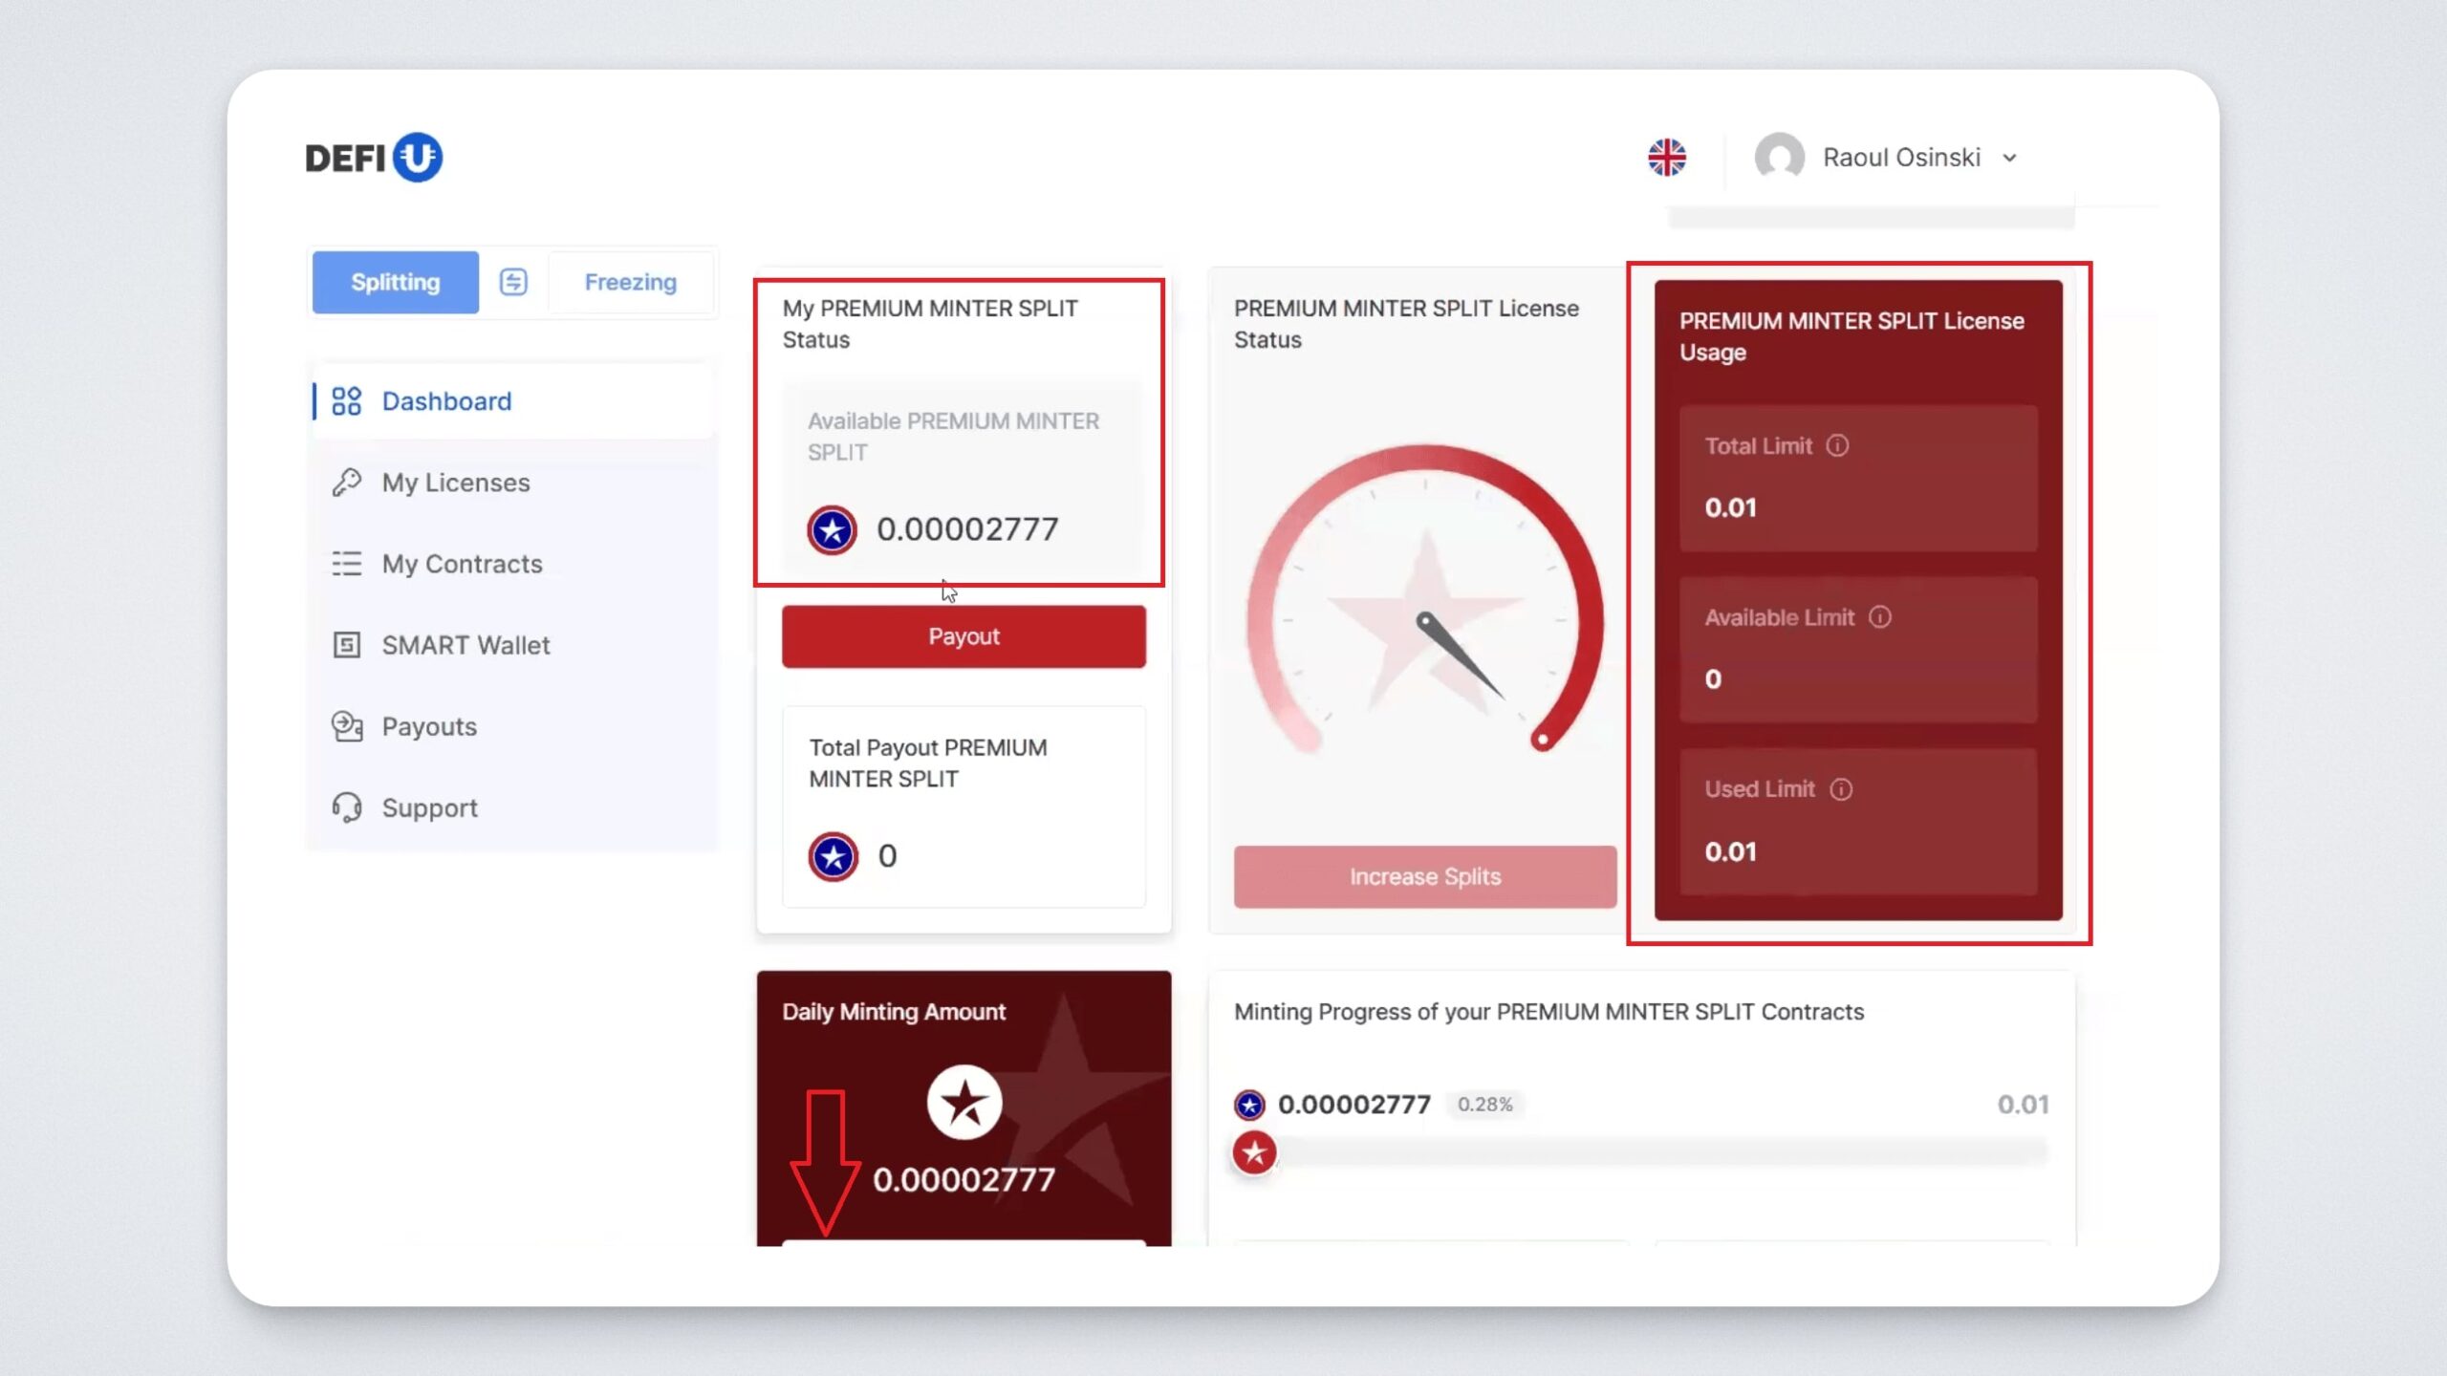The width and height of the screenshot is (2447, 1376).
Task: Select Dashboard in the sidebar
Action: [446, 401]
